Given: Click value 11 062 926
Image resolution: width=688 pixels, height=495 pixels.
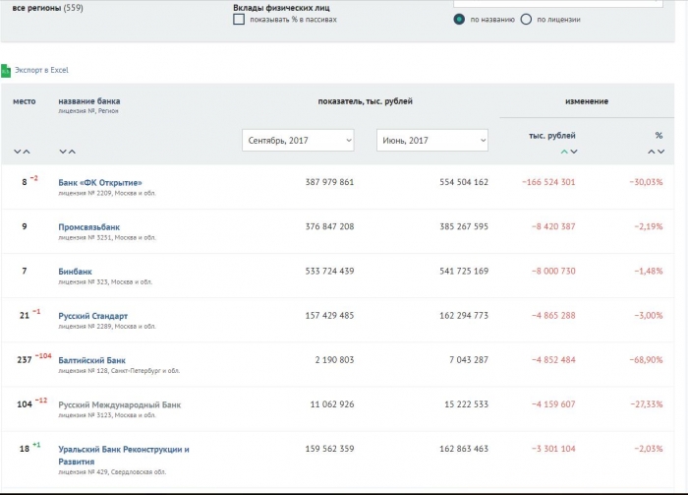Looking at the screenshot, I should [332, 404].
